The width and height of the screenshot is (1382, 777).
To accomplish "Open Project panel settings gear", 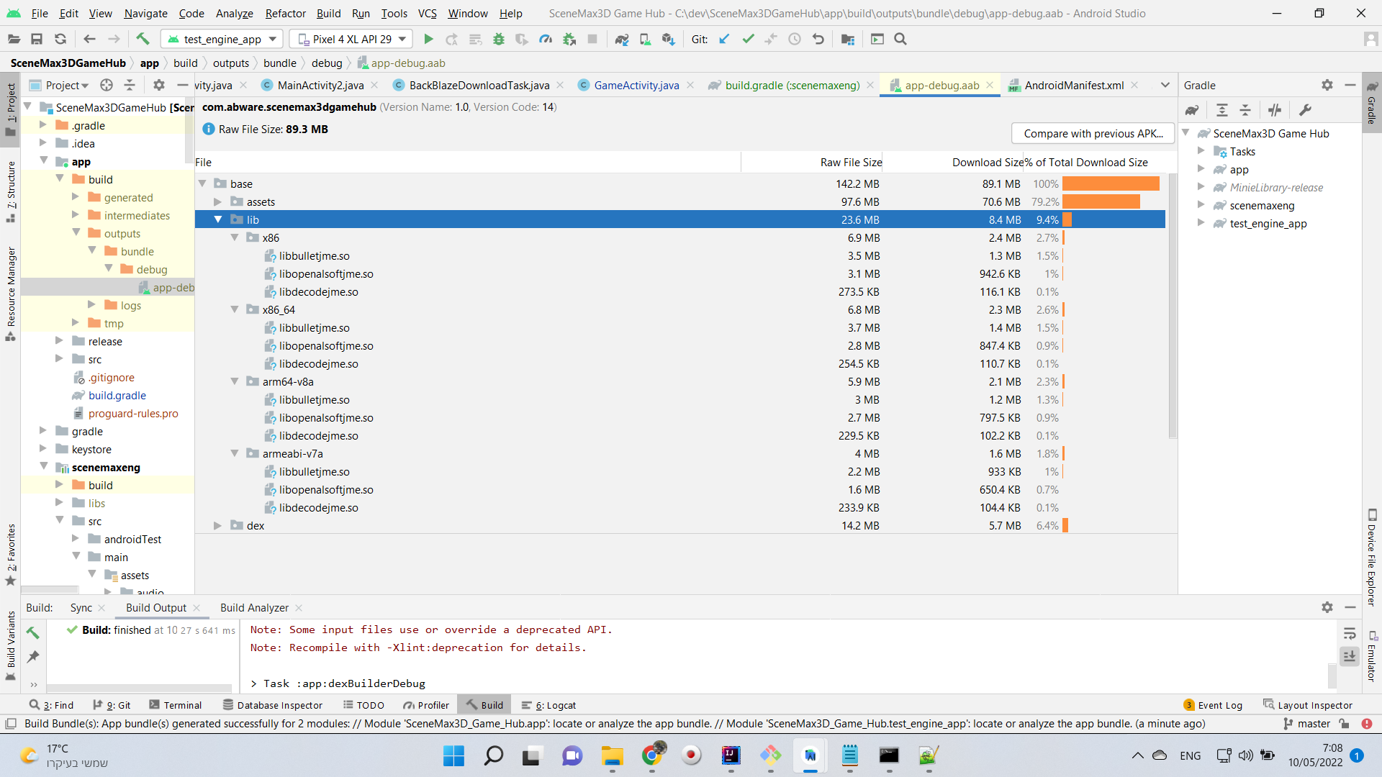I will click(159, 85).
